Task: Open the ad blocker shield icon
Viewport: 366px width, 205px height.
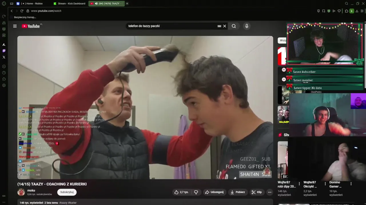Action: (329, 11)
